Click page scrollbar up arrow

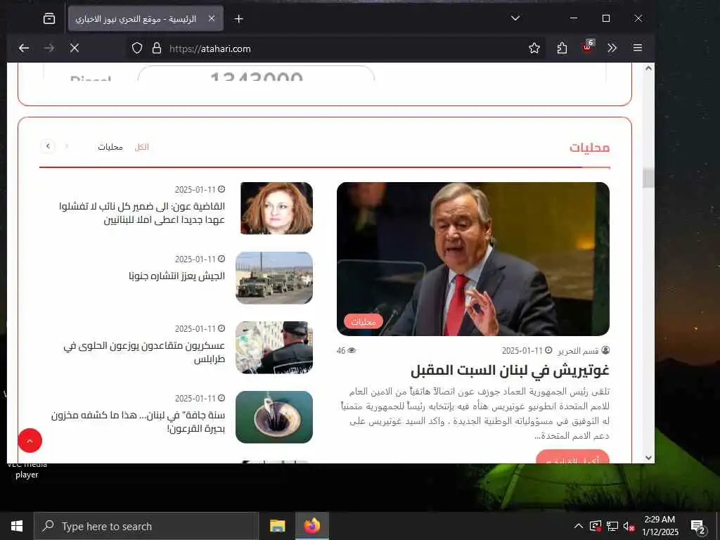click(x=648, y=68)
